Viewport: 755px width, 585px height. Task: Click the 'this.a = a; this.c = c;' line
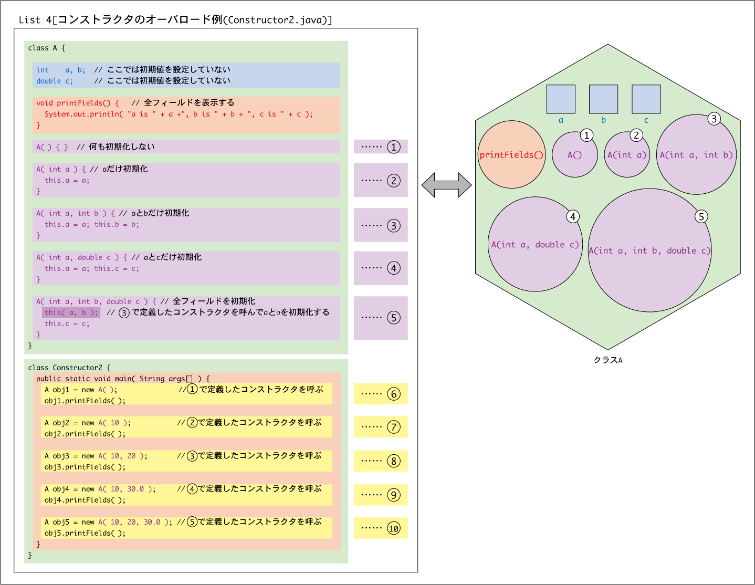click(x=92, y=268)
